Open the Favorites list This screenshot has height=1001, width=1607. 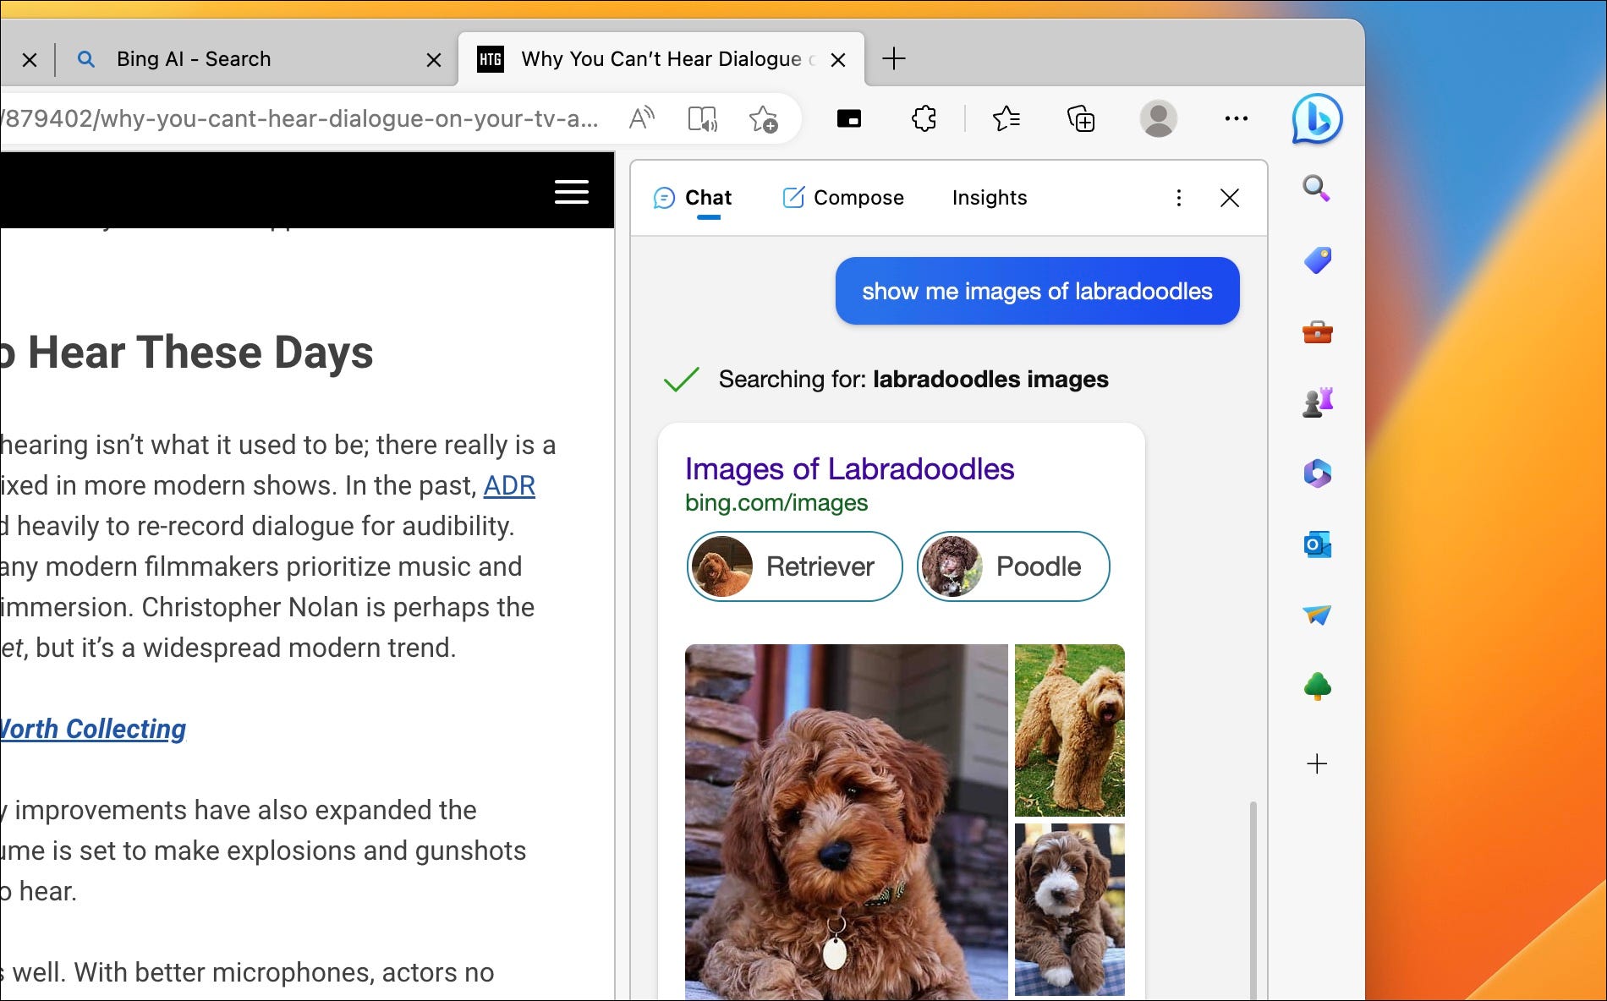click(1006, 119)
